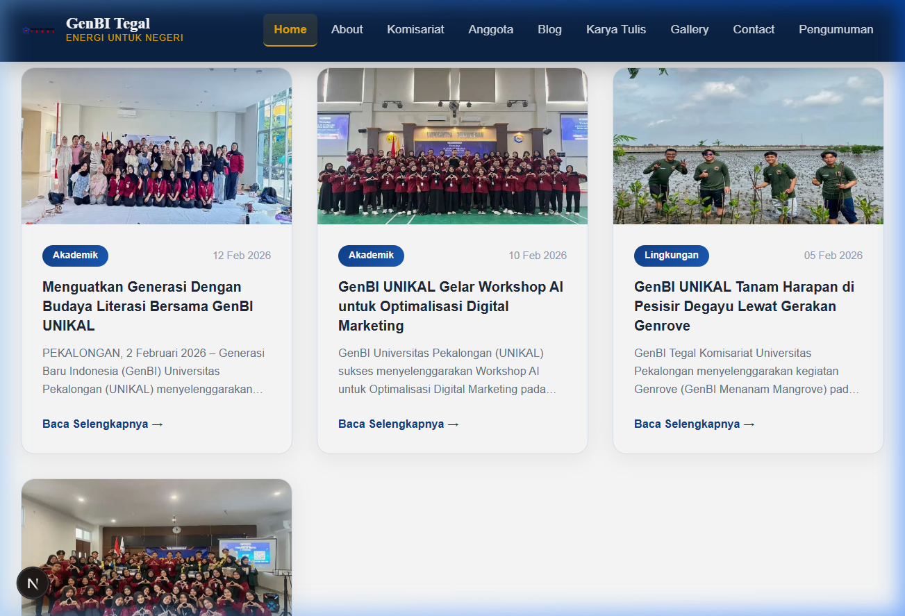
Task: Open Karya Tulis page
Action: [x=616, y=30]
